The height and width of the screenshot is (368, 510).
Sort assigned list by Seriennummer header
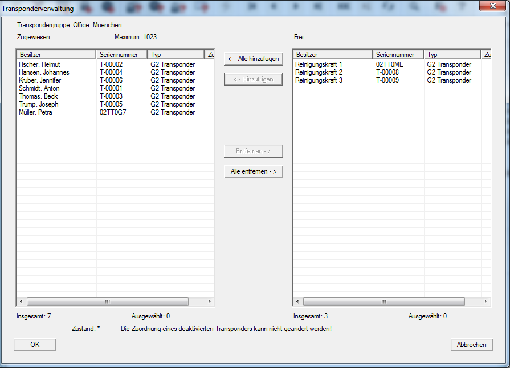121,54
